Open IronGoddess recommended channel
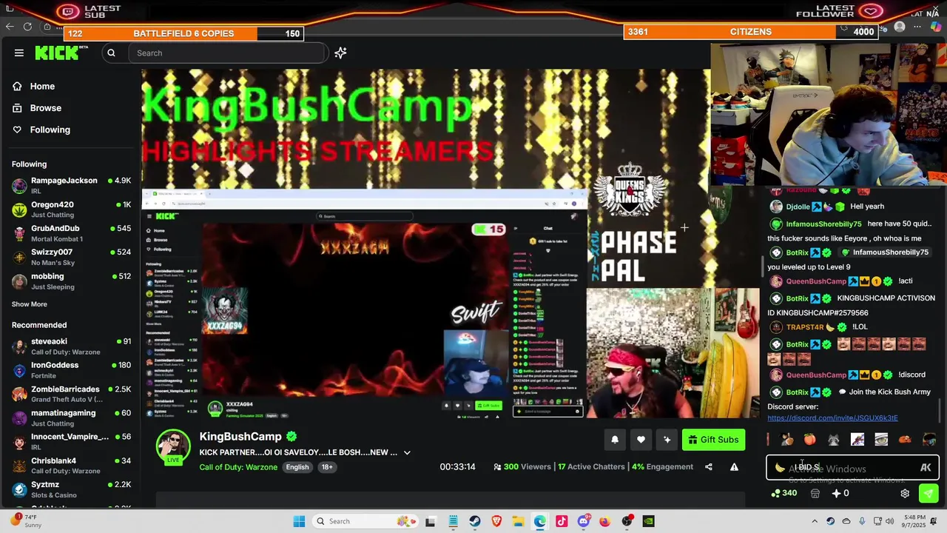 (70, 370)
